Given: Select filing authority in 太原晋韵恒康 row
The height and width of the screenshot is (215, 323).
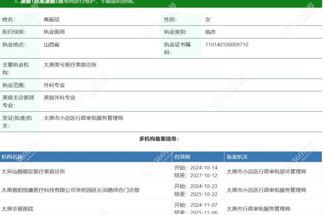Looking at the screenshot, I should (266, 190).
